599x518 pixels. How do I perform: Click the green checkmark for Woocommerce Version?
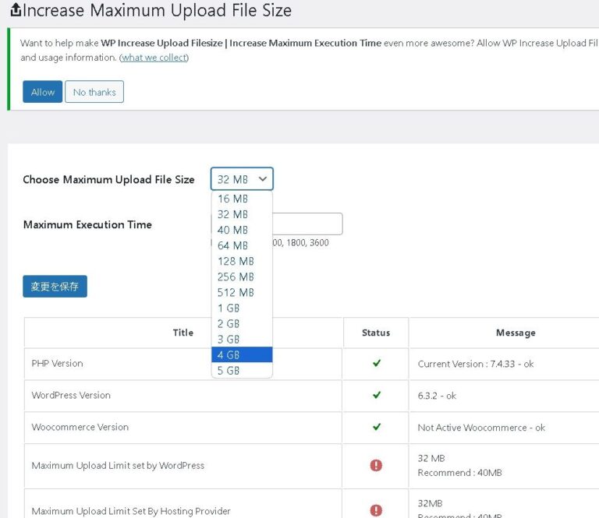coord(377,427)
